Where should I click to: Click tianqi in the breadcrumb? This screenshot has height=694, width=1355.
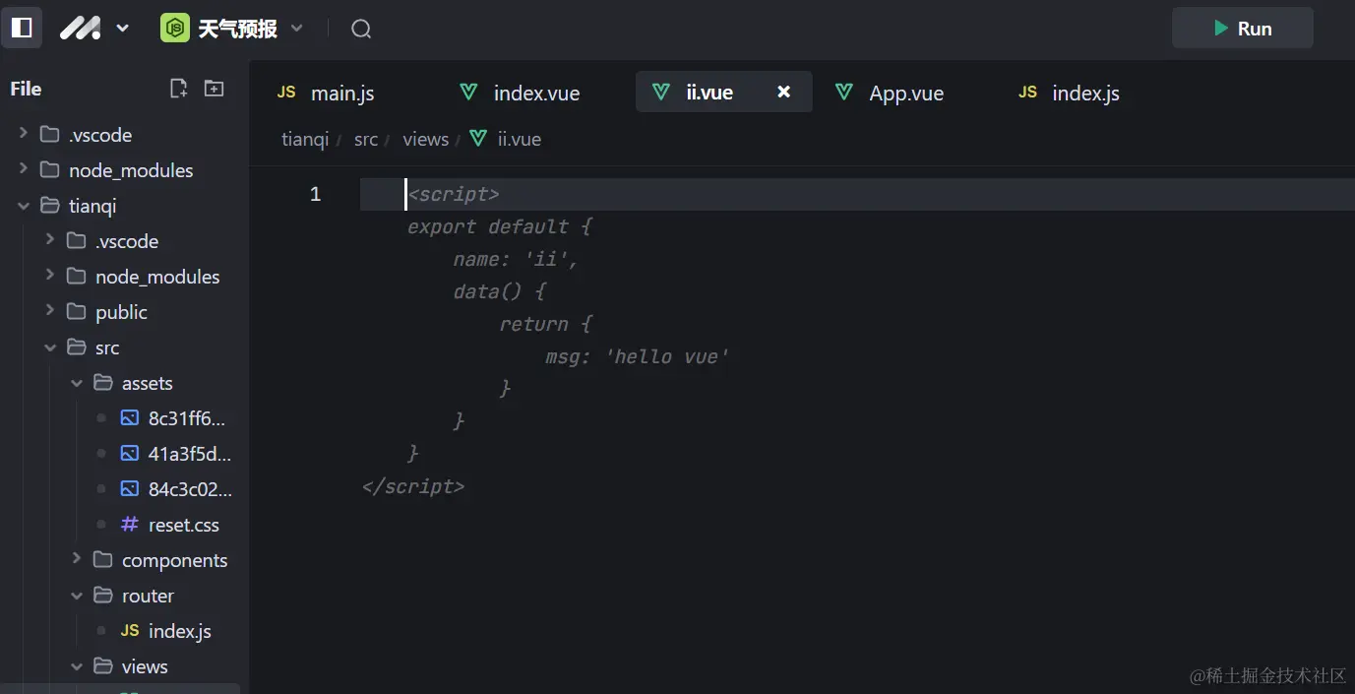tap(305, 139)
